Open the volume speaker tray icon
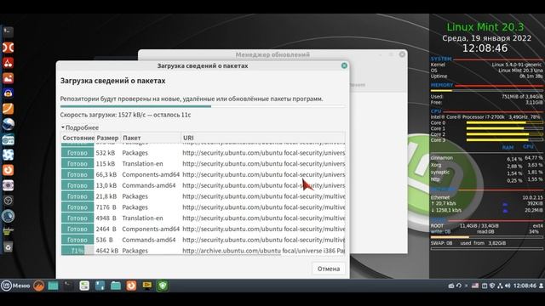545x306 pixels. [508, 286]
